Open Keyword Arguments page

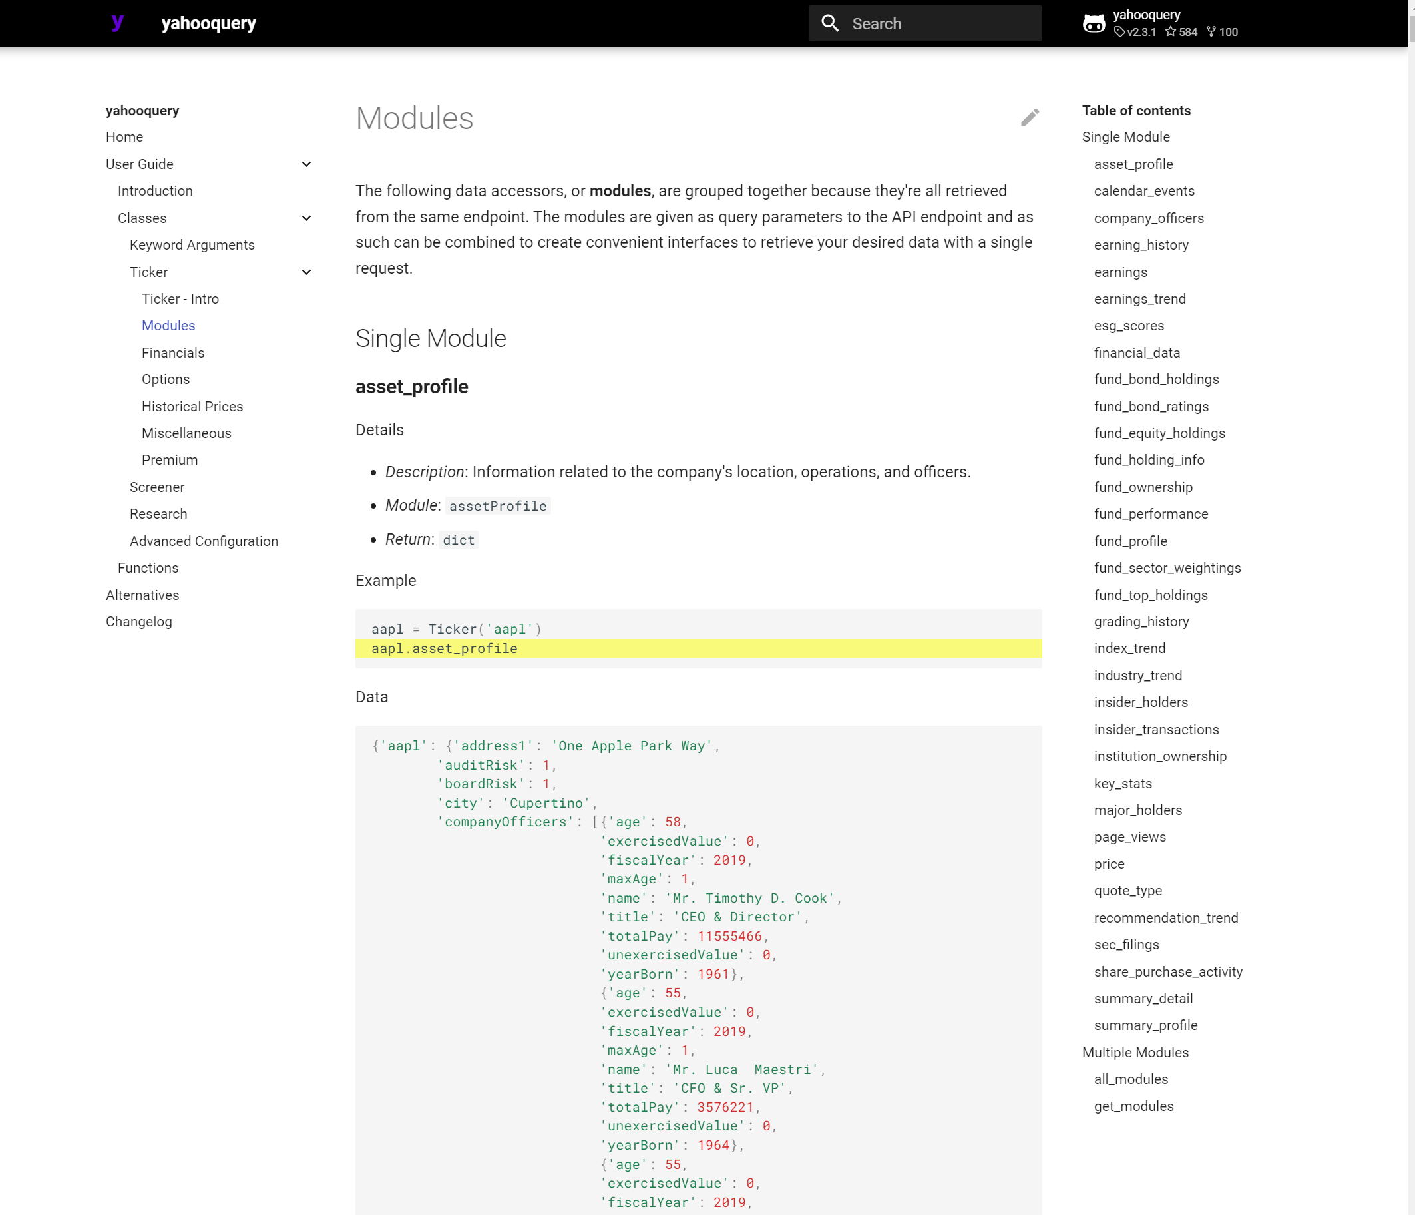point(192,245)
